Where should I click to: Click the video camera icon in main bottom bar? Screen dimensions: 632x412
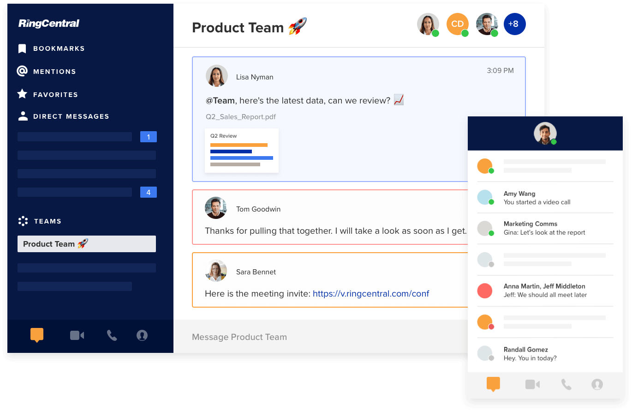pos(77,335)
